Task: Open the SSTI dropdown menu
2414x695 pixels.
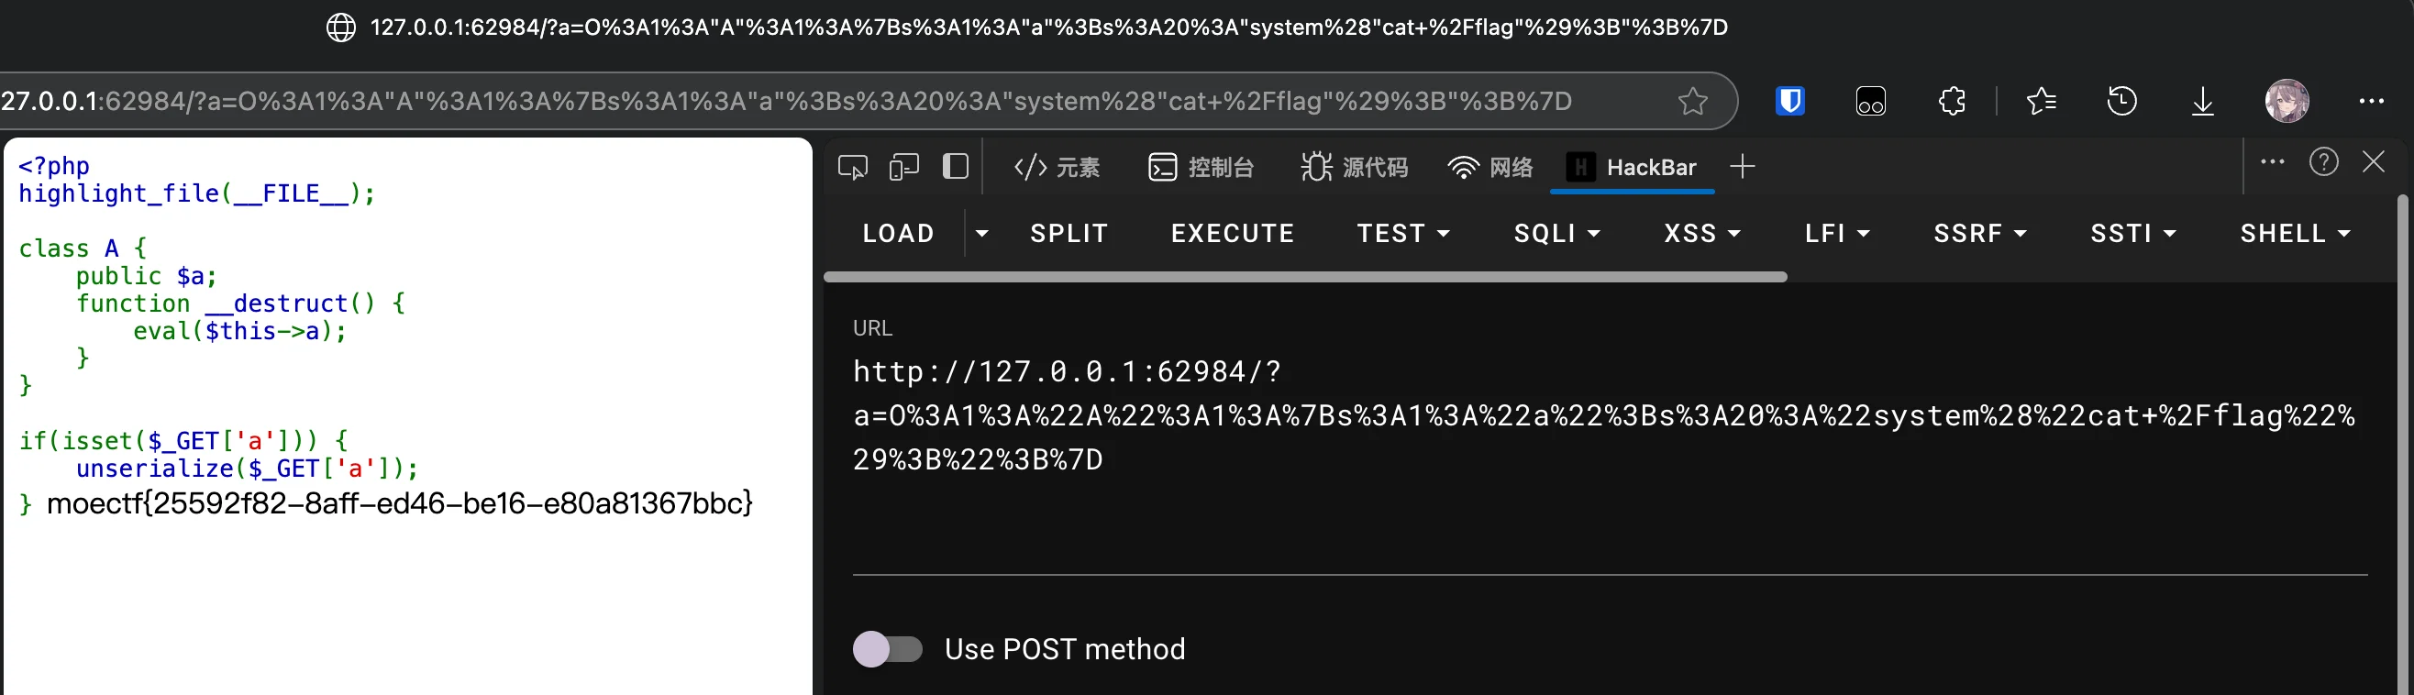Action: [x=2132, y=234]
